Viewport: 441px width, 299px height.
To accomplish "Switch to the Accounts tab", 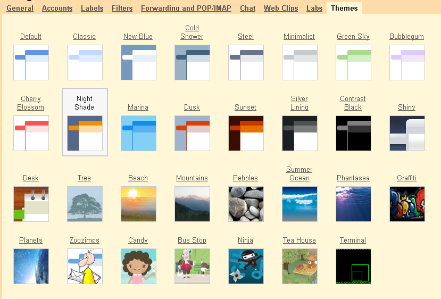I will [x=57, y=8].
